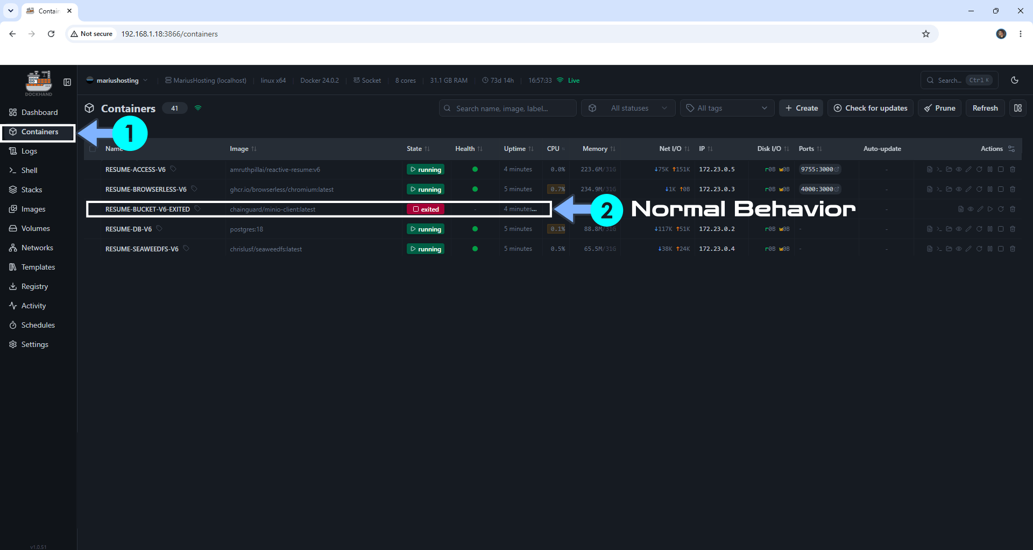Viewport: 1033px width, 550px height.
Task: Click the Dockhand logo
Action: point(39,83)
